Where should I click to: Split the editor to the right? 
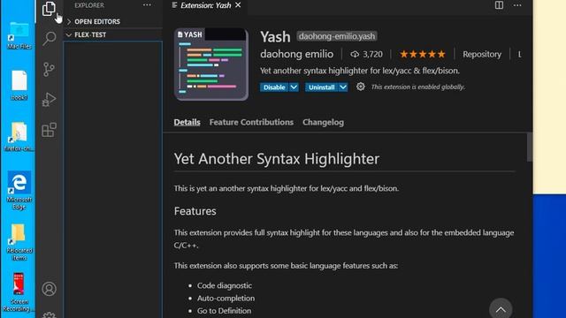(499, 5)
